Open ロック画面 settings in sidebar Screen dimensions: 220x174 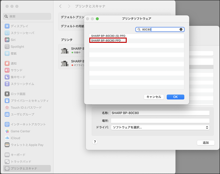click(15, 94)
